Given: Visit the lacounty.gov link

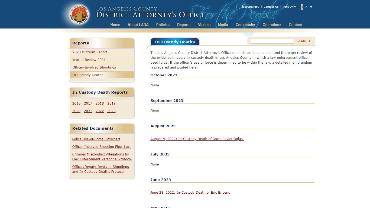Looking at the screenshot, I should pos(251,7).
